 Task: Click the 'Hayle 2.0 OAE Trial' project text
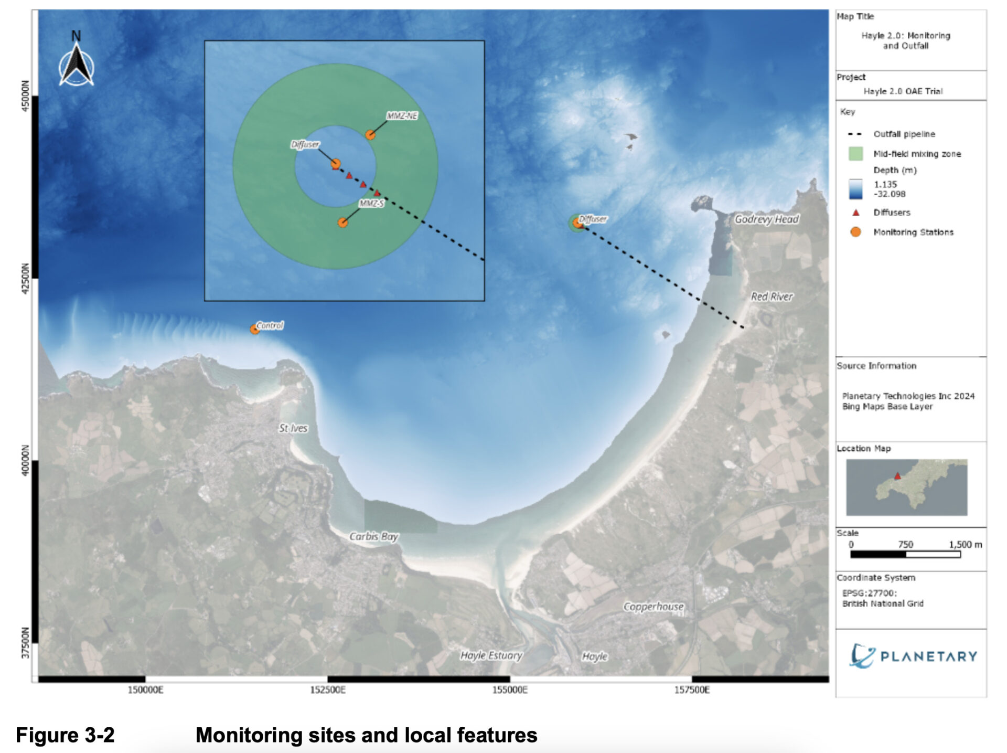coord(903,91)
